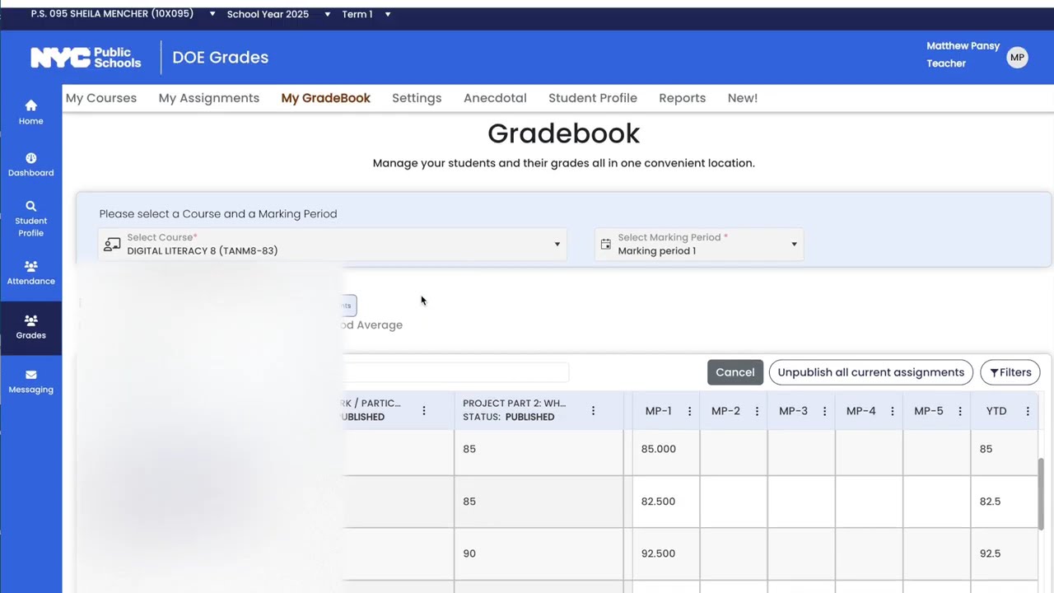Open MP-4 column options menu

tap(892, 411)
